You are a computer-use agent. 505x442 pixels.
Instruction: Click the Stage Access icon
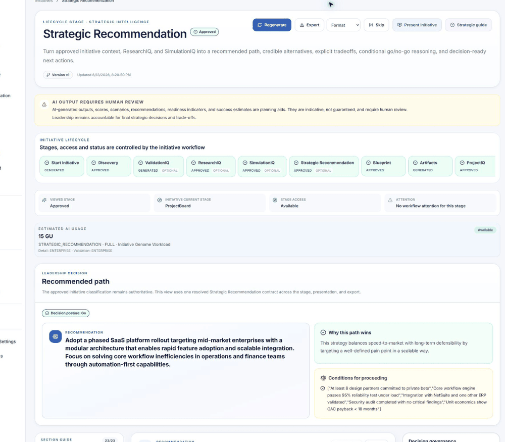(x=275, y=200)
